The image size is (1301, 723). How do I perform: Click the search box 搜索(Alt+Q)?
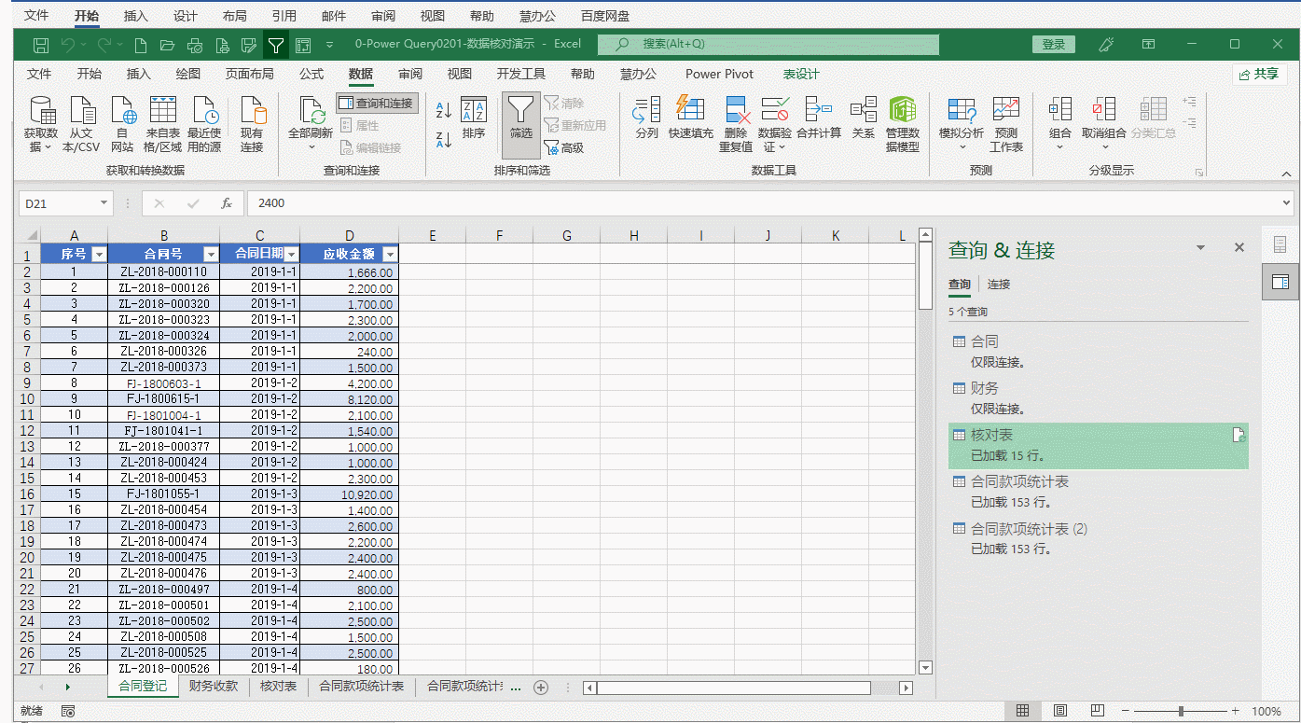click(x=768, y=45)
